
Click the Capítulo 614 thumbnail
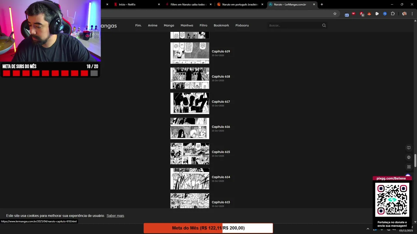point(190,179)
